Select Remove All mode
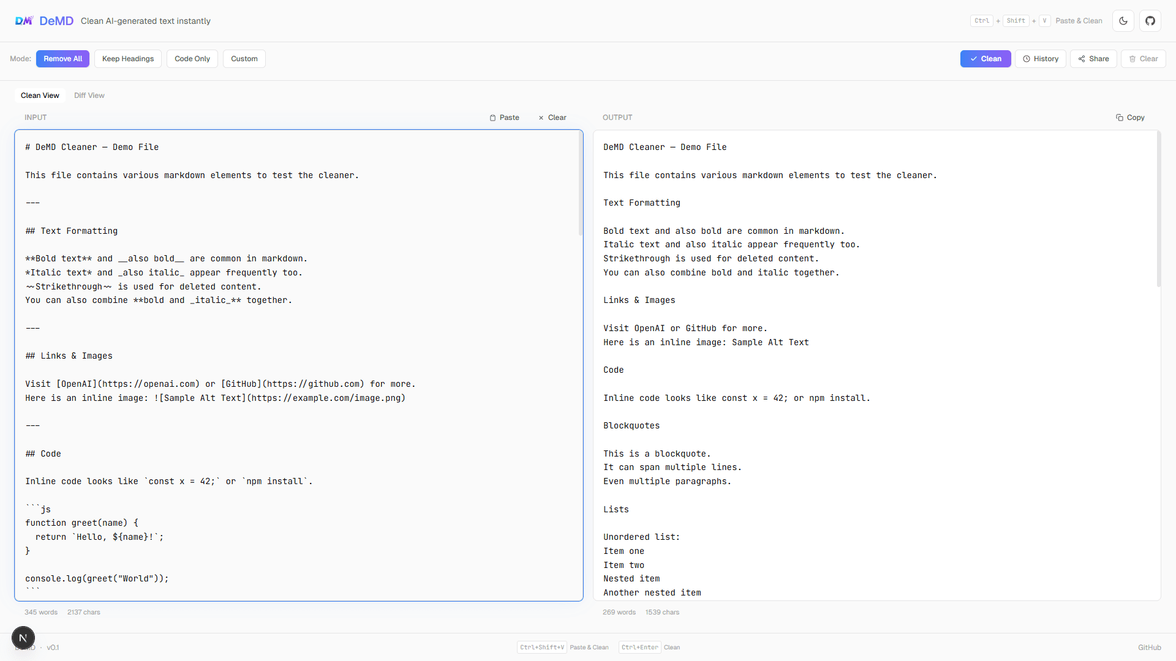The width and height of the screenshot is (1176, 661). tap(62, 59)
